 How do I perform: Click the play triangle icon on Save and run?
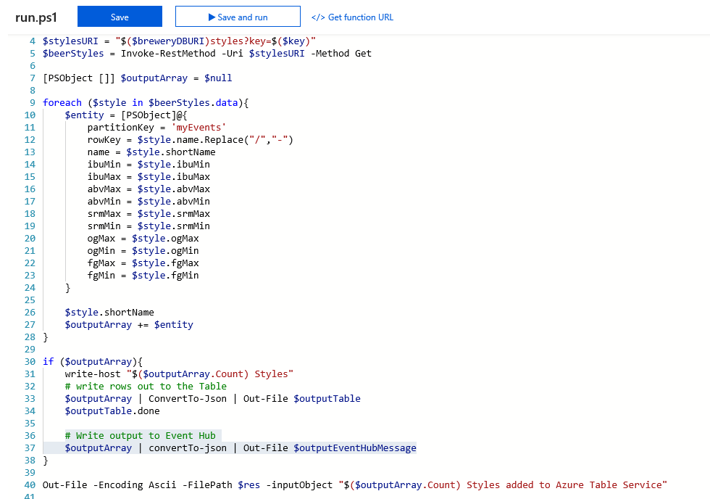(211, 17)
